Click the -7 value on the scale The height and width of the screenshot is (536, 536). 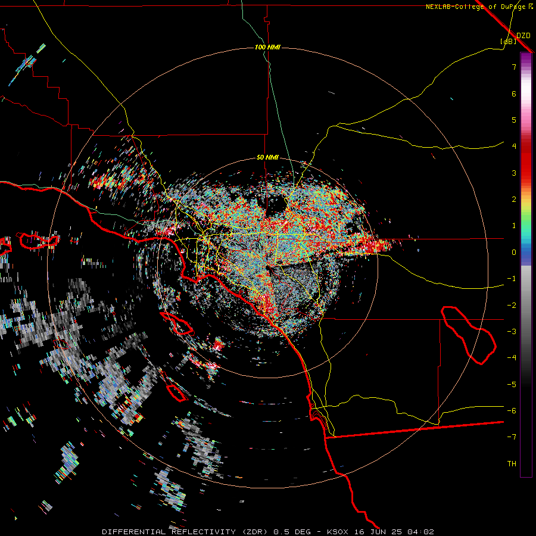coord(512,437)
